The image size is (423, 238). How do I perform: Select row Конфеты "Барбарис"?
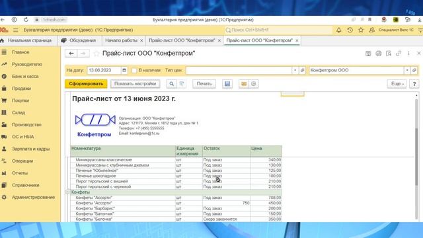tap(176, 208)
